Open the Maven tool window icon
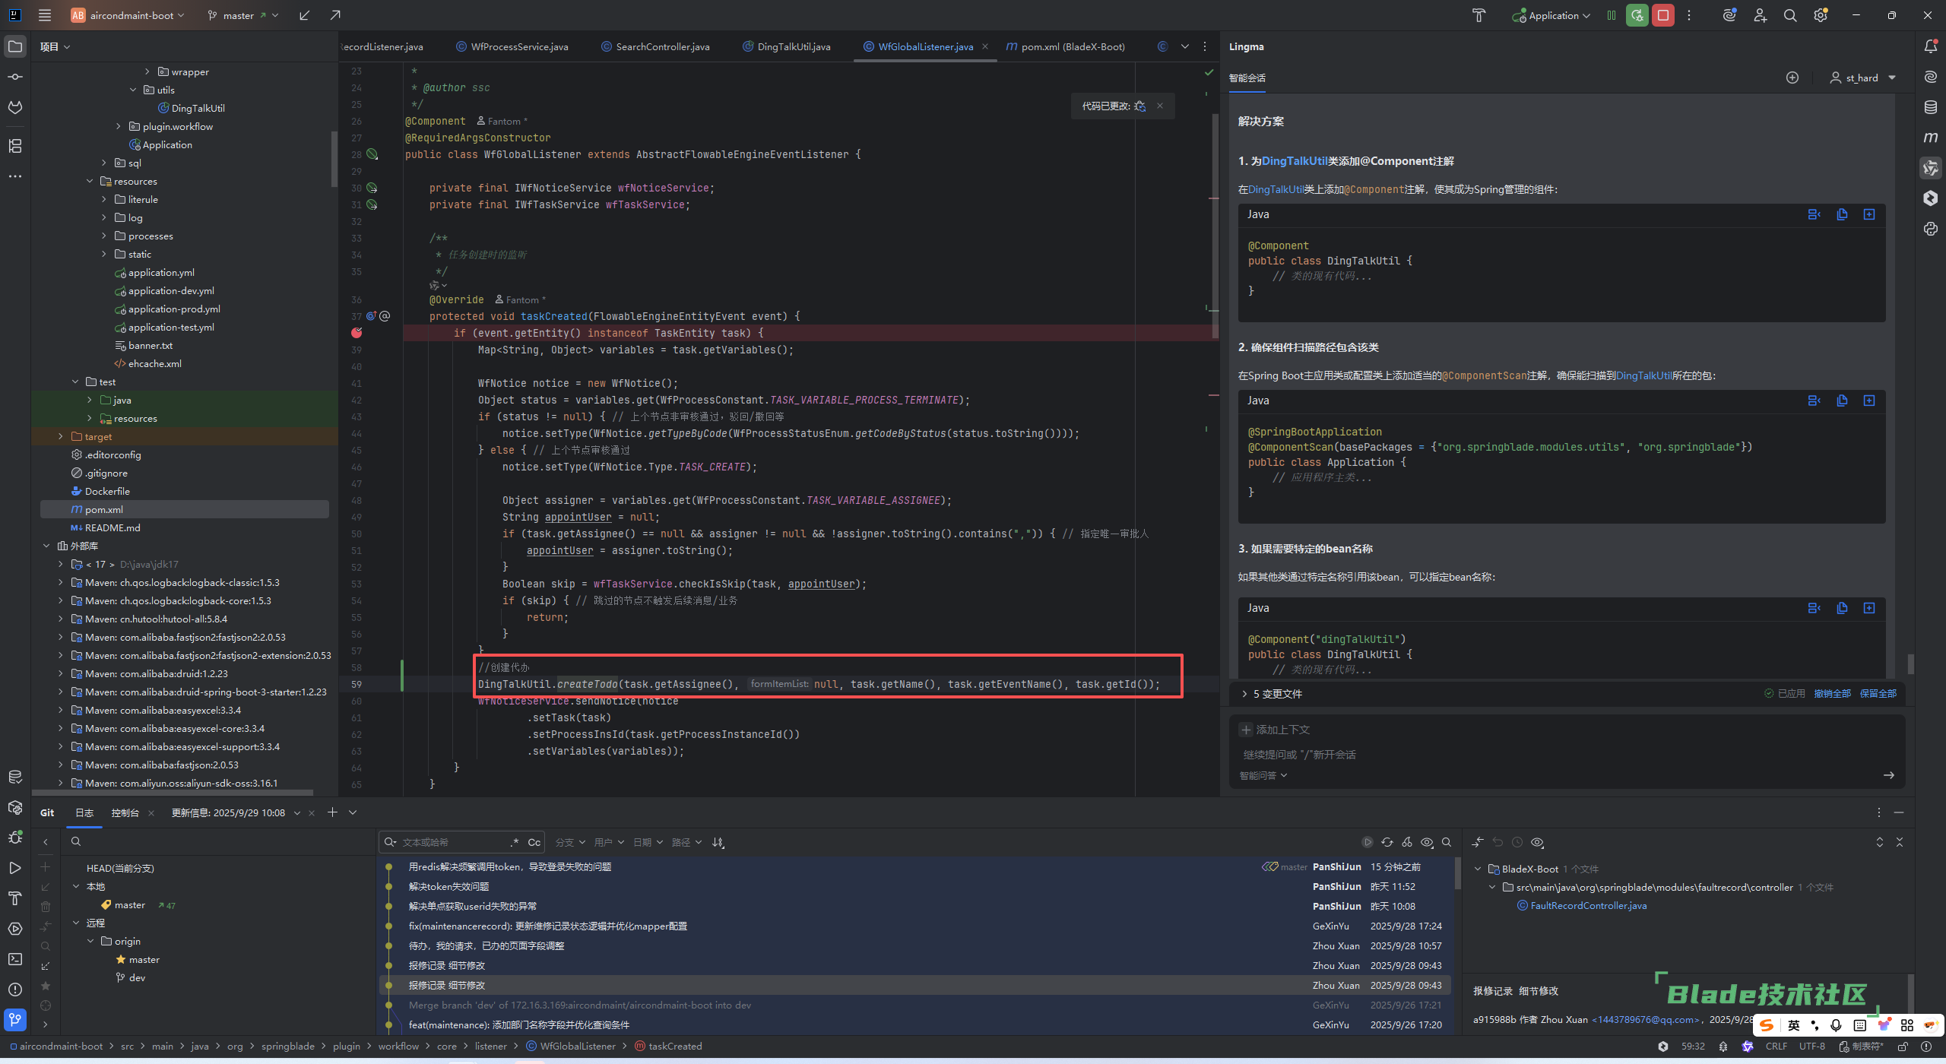Screen dimensions: 1946x1064 click(x=1930, y=138)
